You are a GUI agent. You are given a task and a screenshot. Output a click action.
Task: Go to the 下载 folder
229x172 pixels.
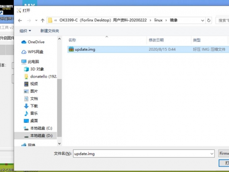34,106
